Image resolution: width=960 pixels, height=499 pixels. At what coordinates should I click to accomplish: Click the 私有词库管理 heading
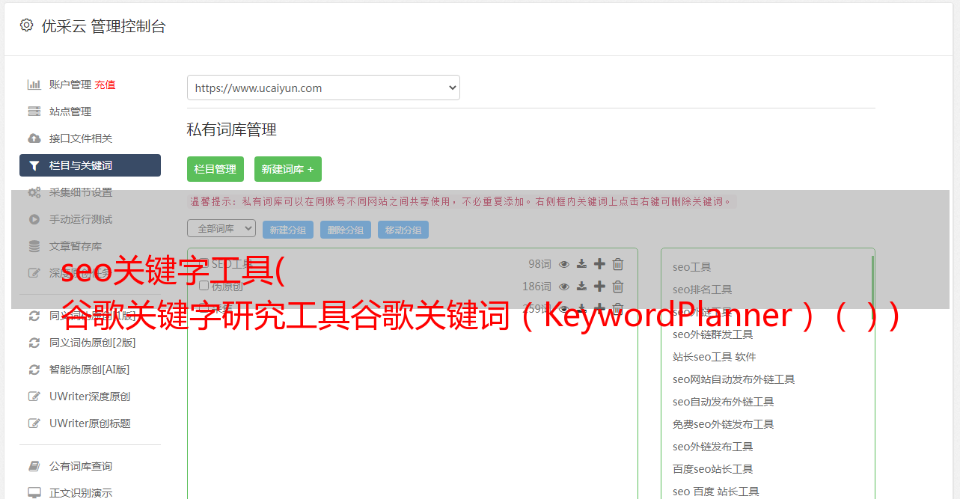pos(232,129)
